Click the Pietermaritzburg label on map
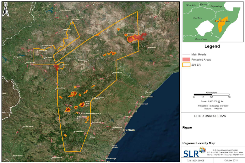Screen dimensions: 245x163 click(91, 113)
